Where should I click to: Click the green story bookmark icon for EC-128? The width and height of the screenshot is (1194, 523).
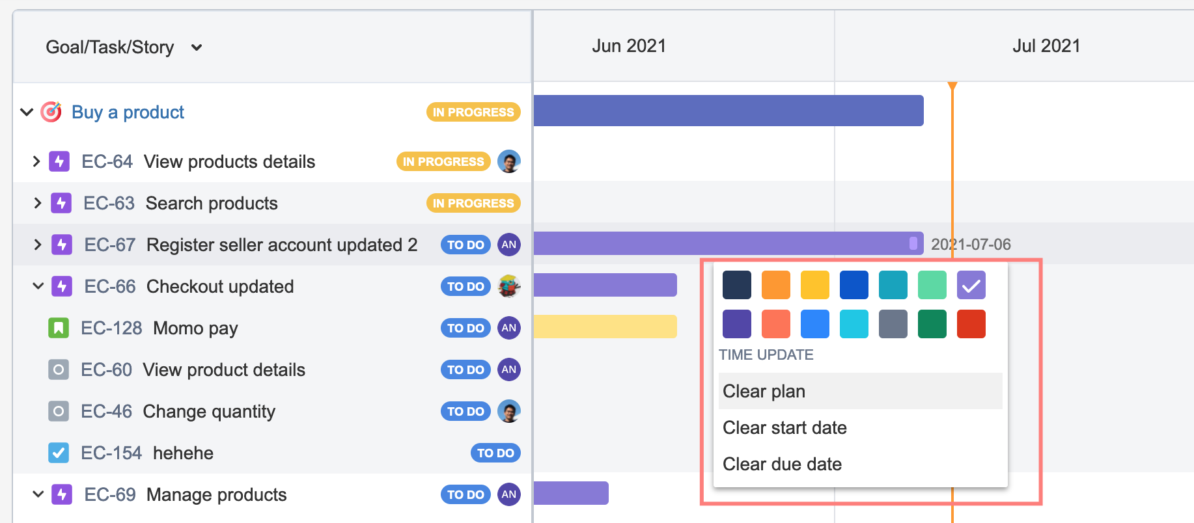tap(59, 328)
